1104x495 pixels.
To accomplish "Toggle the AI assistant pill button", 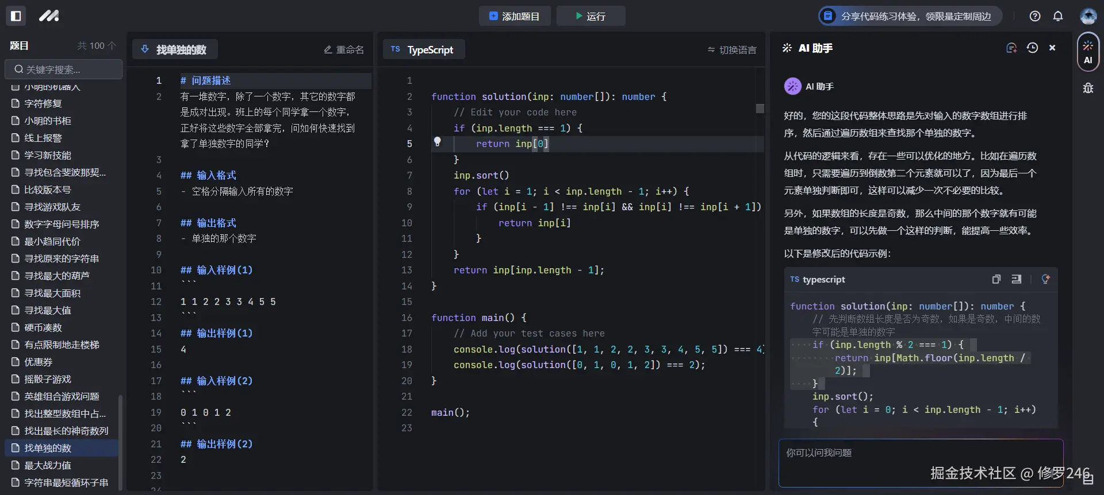I will coord(1088,52).
